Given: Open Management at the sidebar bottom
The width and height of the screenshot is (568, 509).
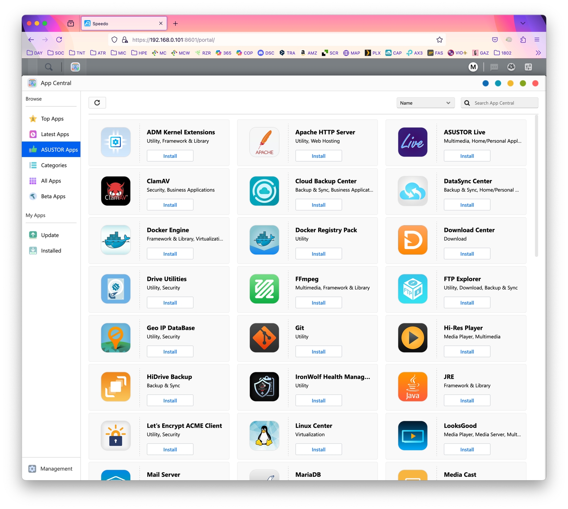Looking at the screenshot, I should tap(51, 469).
